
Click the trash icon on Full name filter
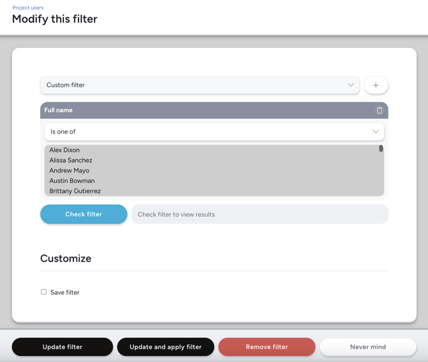[x=379, y=111]
